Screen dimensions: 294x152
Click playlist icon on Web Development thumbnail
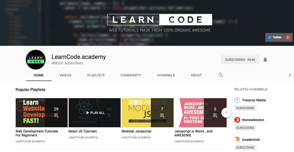[x=56, y=116]
